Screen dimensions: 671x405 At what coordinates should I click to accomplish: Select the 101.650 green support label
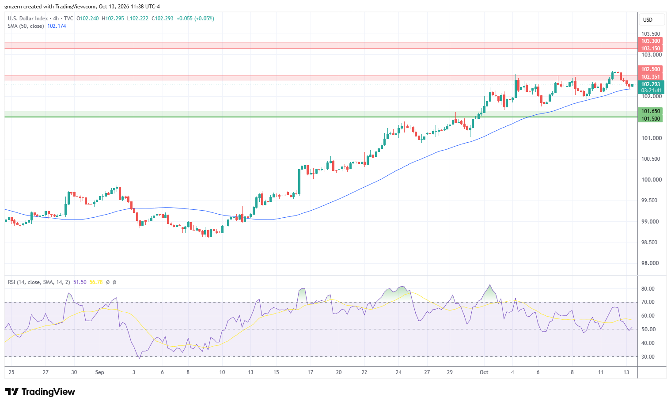651,111
